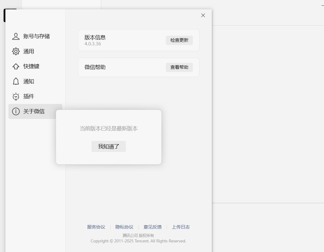Click the About WeChat info icon
Screen dimensions: 324x252
point(16,111)
